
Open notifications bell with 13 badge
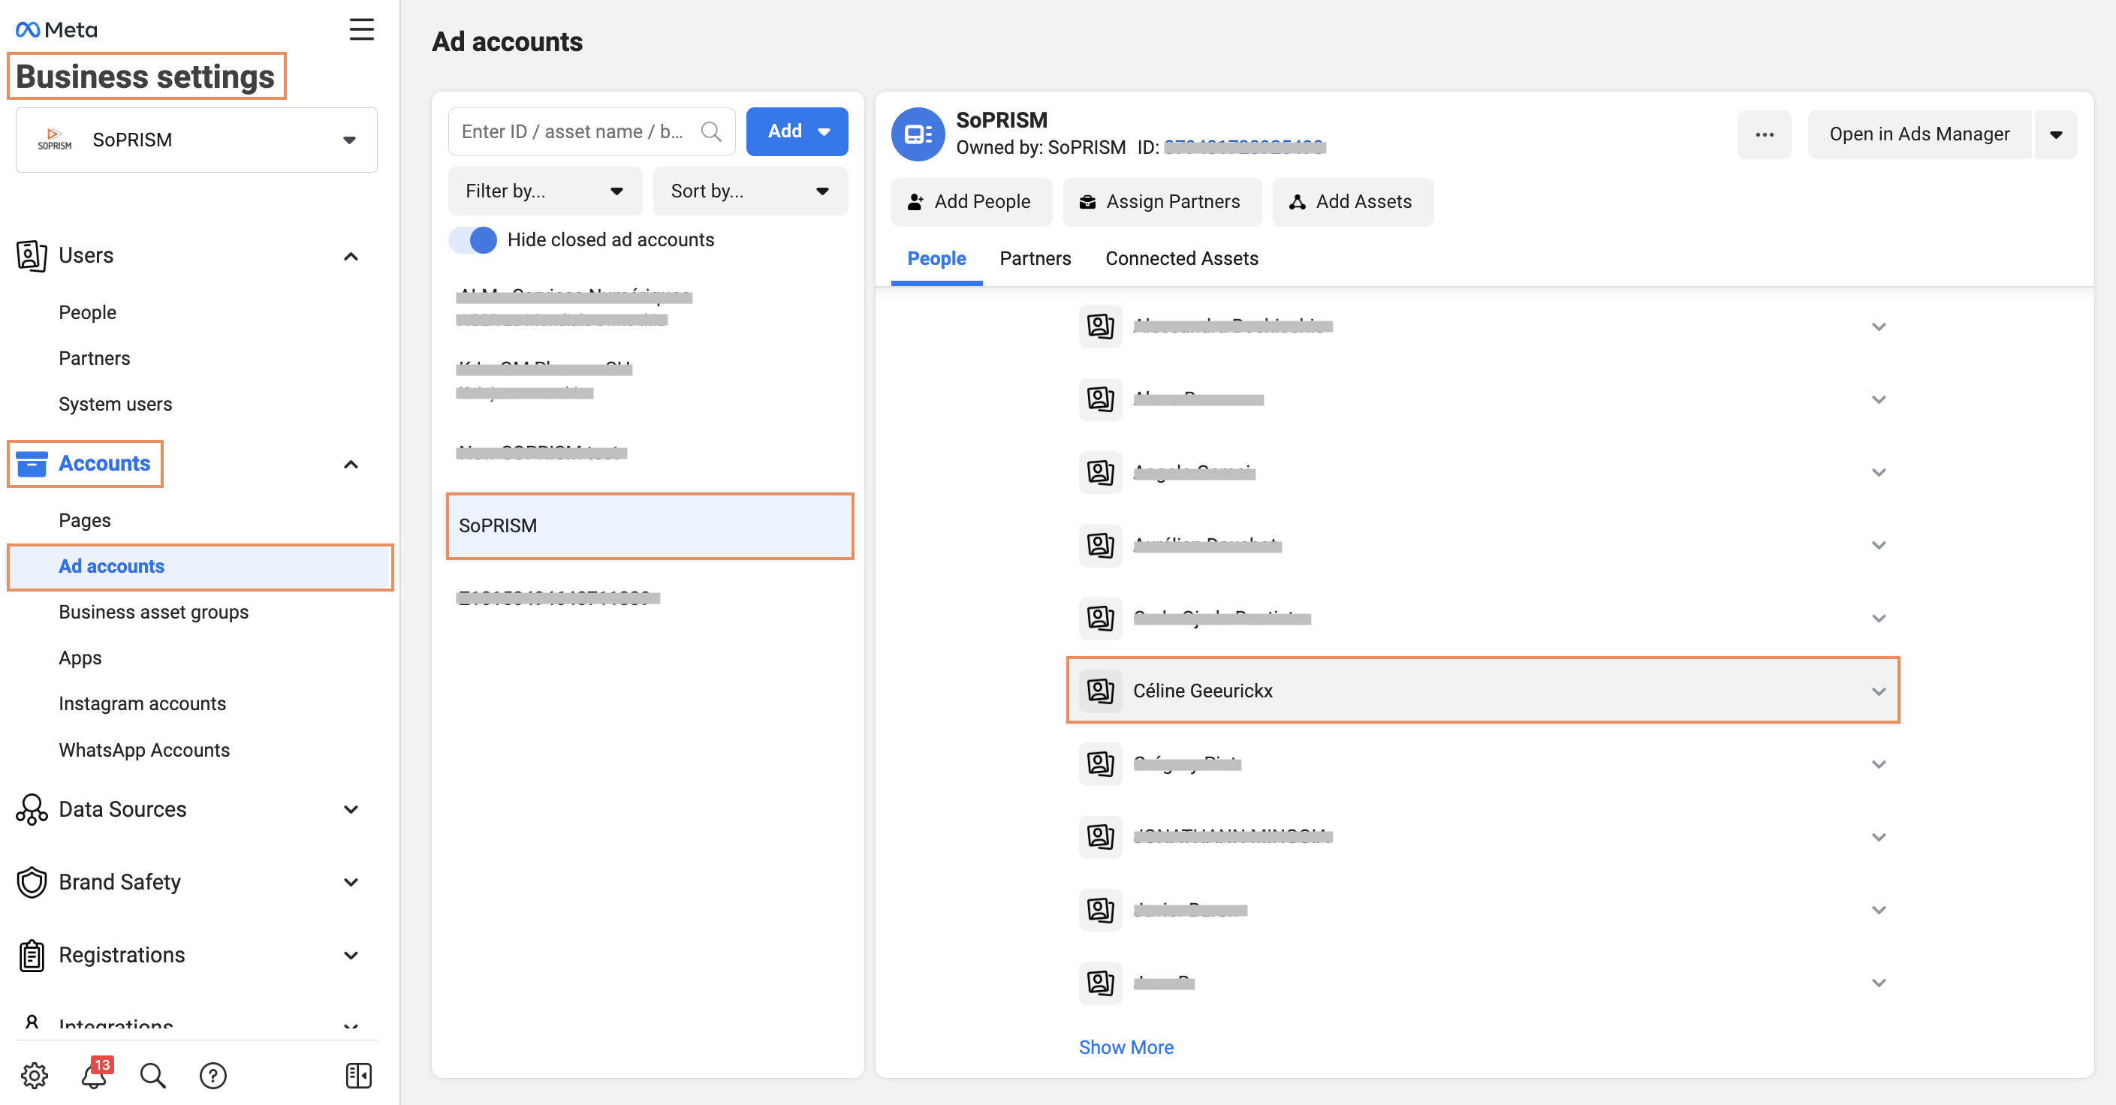pos(95,1075)
